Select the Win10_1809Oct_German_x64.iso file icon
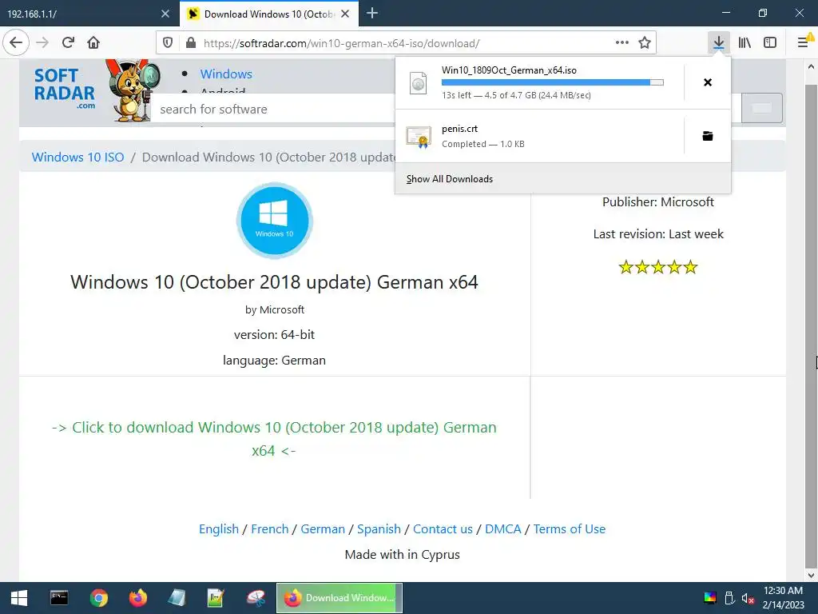The width and height of the screenshot is (818, 614). (418, 83)
